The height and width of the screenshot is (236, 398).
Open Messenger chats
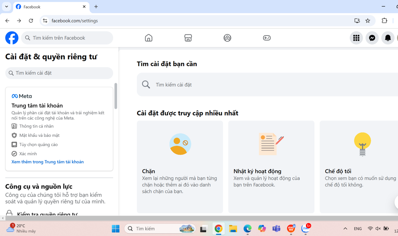pos(372,38)
